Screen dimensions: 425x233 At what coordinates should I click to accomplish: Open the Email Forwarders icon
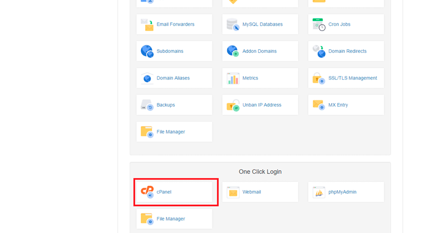click(147, 24)
